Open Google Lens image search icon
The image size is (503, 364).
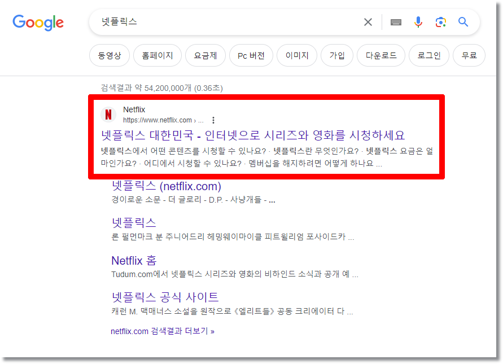click(x=441, y=22)
